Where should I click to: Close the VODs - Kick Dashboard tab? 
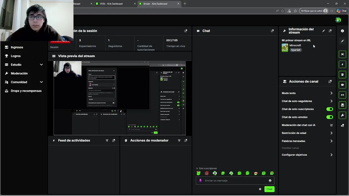[x=135, y=4]
